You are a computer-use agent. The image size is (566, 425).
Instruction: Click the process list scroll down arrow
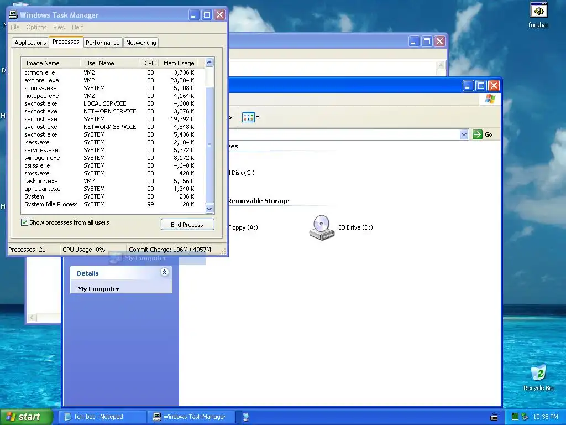coord(209,209)
